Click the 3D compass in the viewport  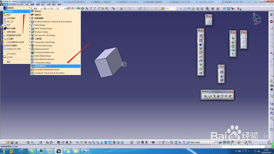point(257,19)
